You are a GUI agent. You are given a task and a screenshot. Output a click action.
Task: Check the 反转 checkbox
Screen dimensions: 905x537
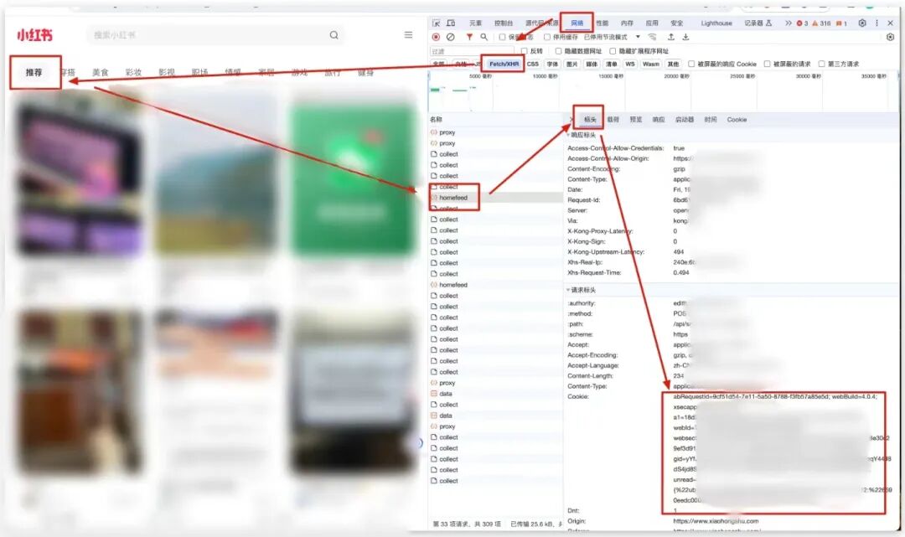click(525, 51)
